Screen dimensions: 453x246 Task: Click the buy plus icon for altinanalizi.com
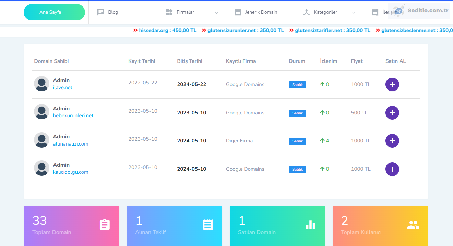[x=392, y=141]
